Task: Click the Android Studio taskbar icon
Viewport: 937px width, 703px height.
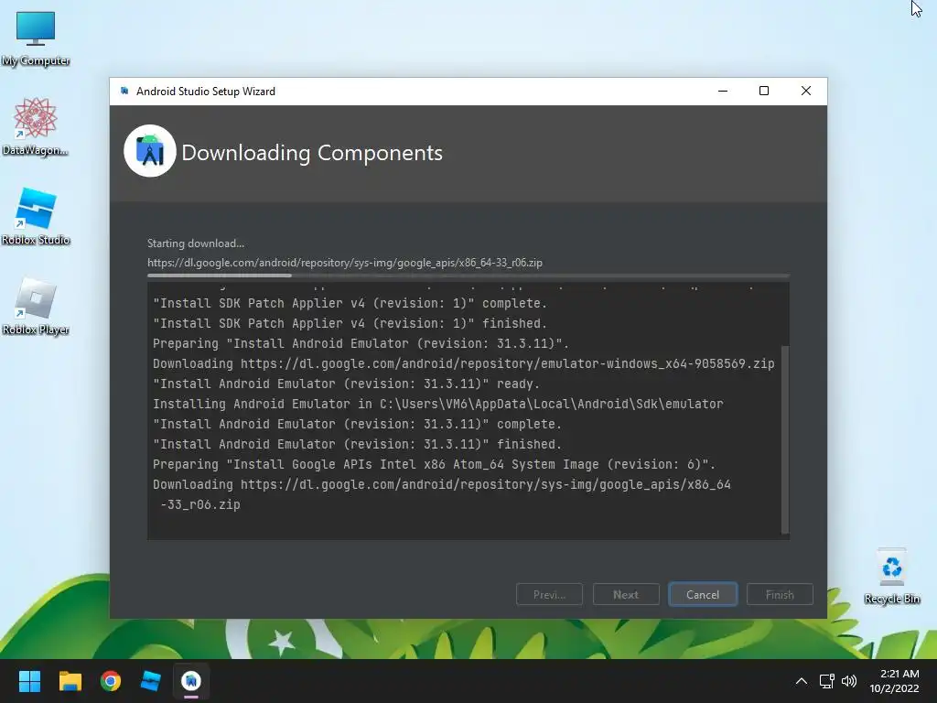Action: pos(191,681)
